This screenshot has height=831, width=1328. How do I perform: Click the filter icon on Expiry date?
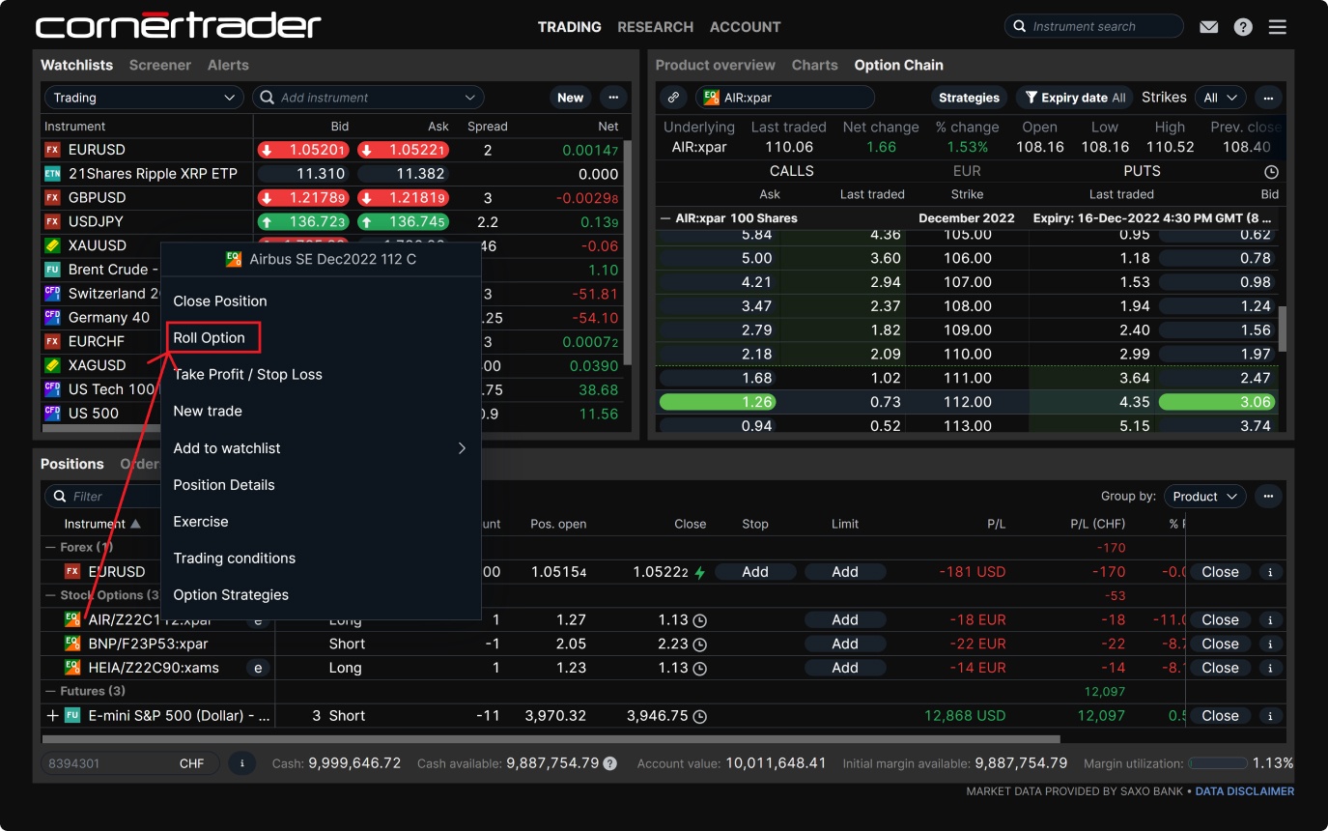click(1031, 98)
